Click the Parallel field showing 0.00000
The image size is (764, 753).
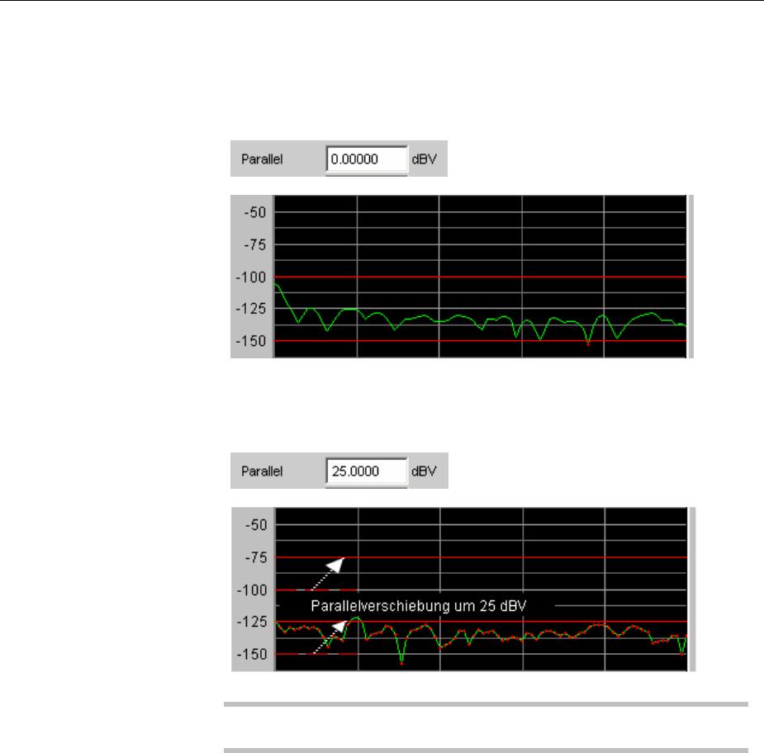point(367,159)
